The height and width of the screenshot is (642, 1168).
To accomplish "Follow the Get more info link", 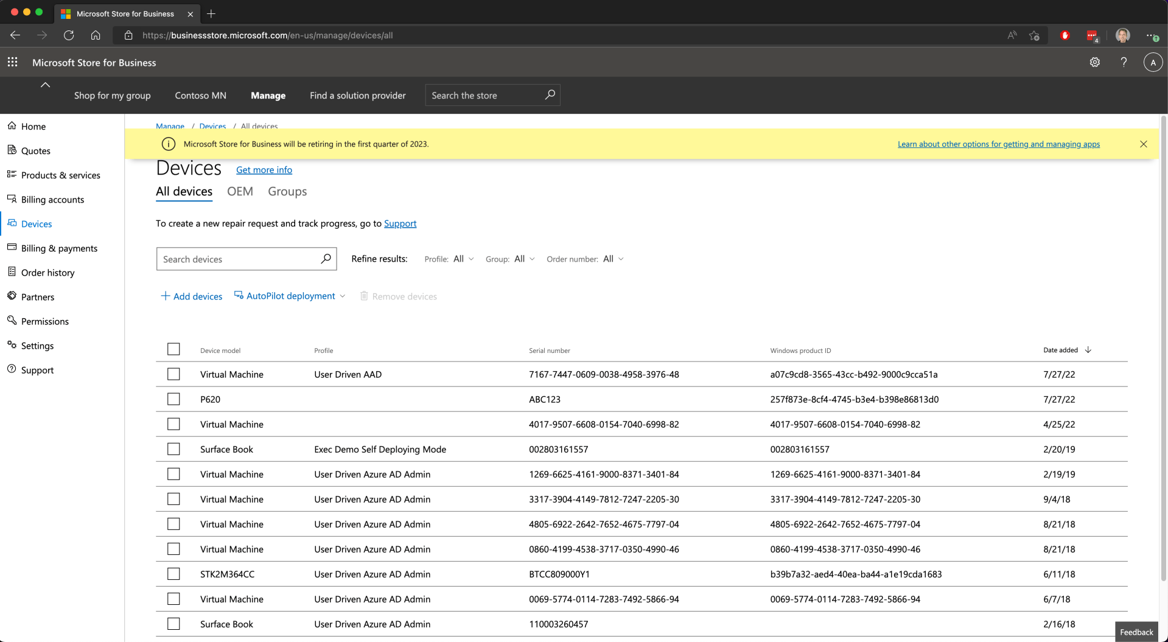I will point(264,170).
